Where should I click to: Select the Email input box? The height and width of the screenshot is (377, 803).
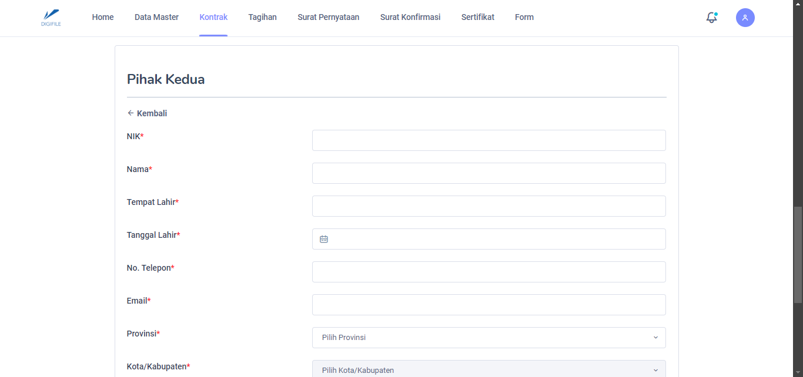[489, 305]
